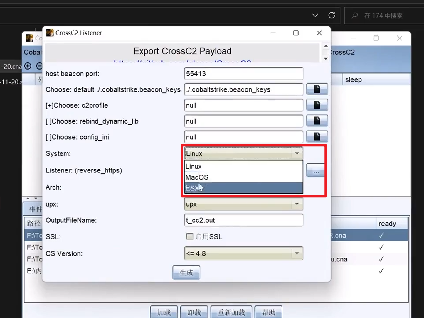Minimize the CrossC2 Listener window
The height and width of the screenshot is (318, 424).
coord(273,33)
